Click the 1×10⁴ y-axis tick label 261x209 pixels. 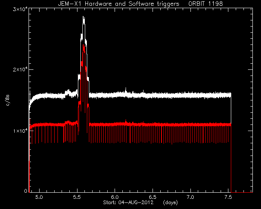[20, 130]
